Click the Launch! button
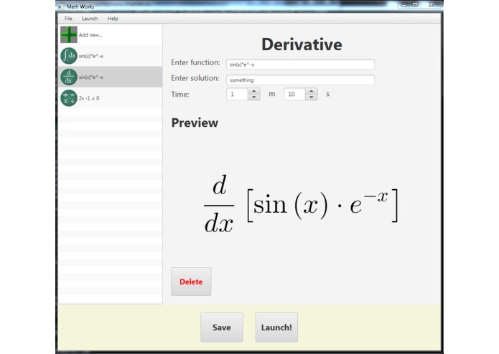The width and height of the screenshot is (499, 354). [276, 327]
